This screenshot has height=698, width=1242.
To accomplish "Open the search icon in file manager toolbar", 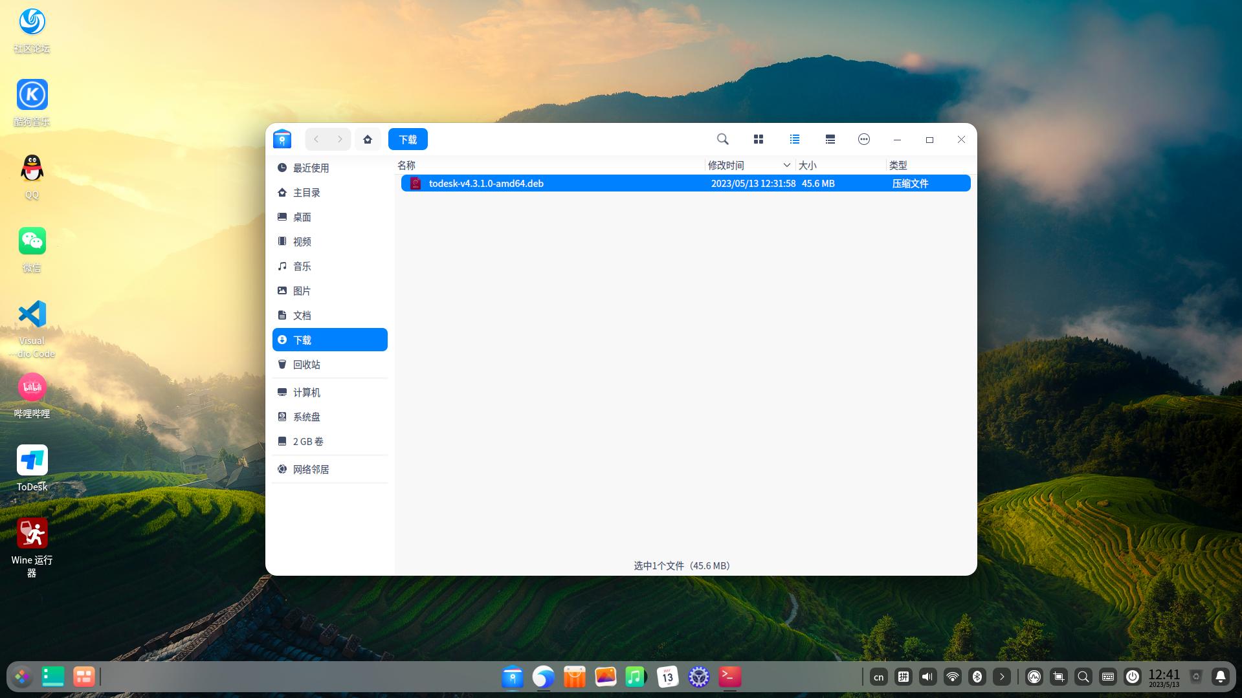I will pyautogui.click(x=722, y=139).
